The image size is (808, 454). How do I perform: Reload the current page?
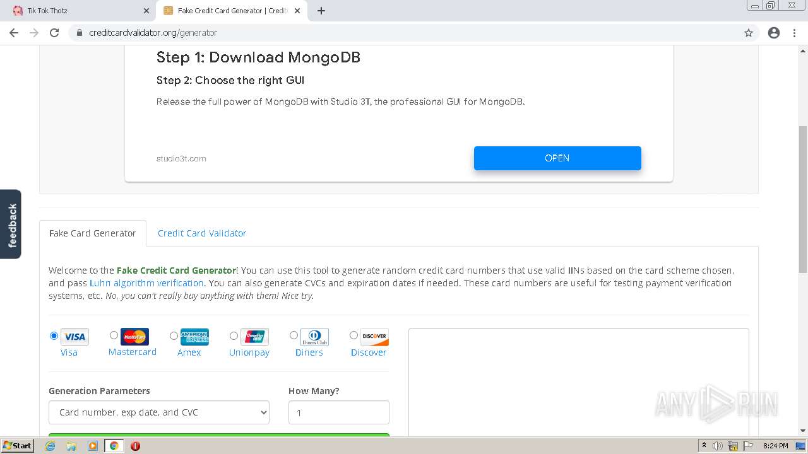coord(54,33)
